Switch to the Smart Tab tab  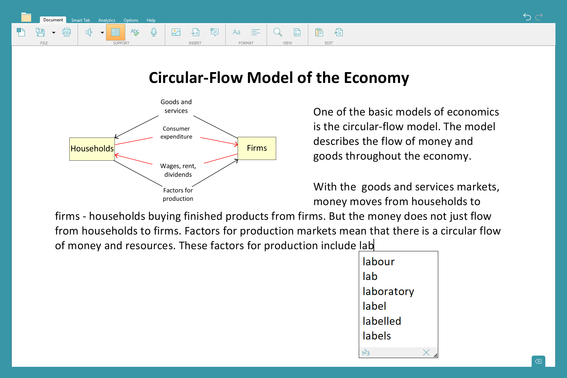(x=80, y=20)
